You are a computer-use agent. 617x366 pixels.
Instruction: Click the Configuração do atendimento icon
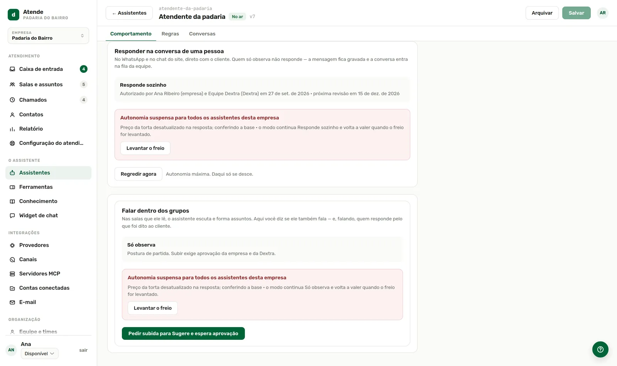(x=12, y=143)
